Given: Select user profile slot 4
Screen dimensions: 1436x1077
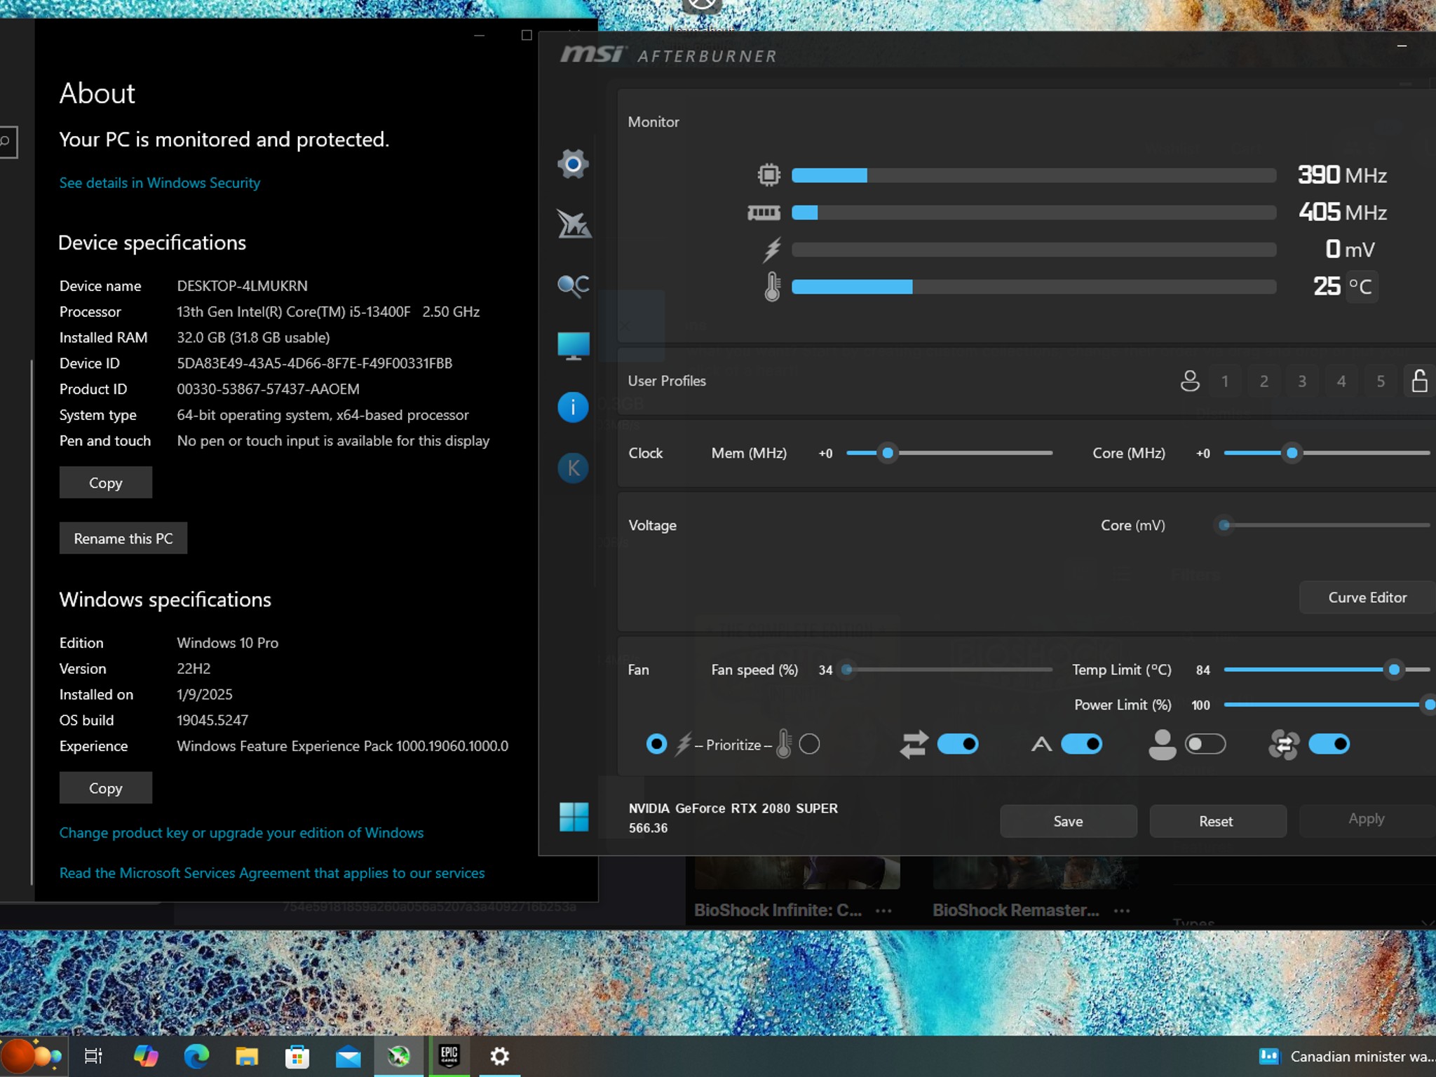Looking at the screenshot, I should (1341, 381).
